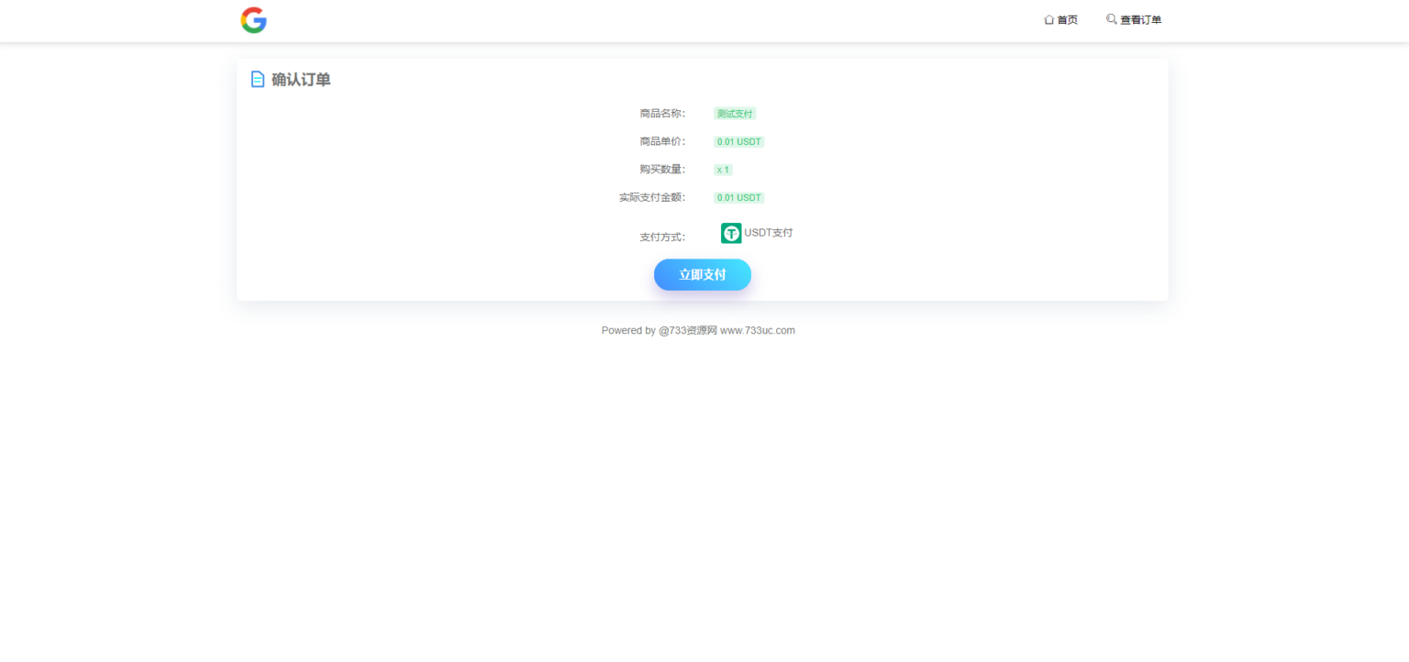Viewport: 1409px width, 662px height.
Task: Click the 0.01 USDT tag beside 商品单价
Action: (x=738, y=142)
